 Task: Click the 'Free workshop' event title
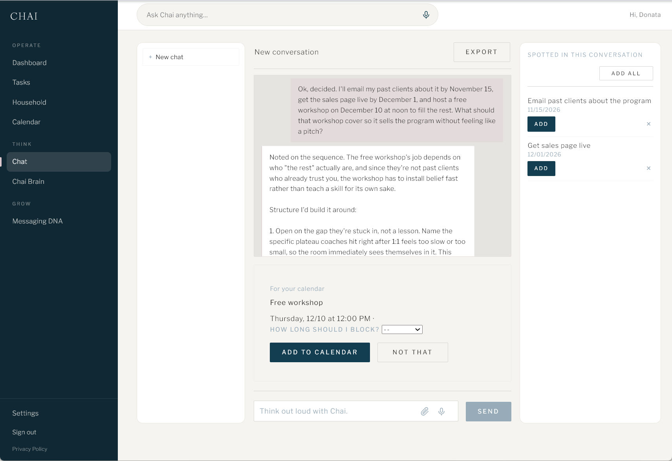[x=297, y=303]
